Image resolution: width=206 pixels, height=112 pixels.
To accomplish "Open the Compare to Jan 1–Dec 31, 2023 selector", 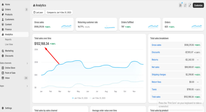I will coord(59,12).
